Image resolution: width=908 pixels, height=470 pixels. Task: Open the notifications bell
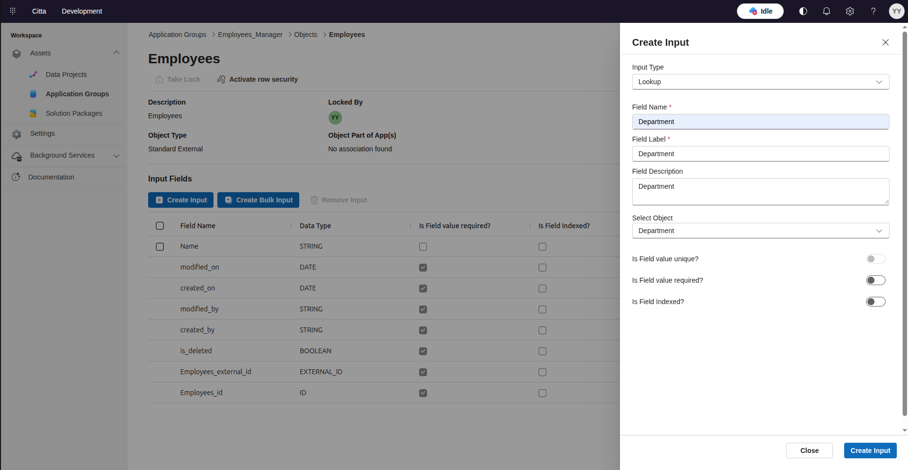827,11
